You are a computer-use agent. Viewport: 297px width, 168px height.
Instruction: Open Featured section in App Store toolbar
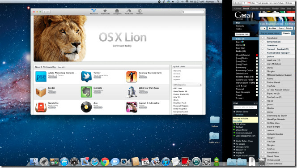point(94,12)
